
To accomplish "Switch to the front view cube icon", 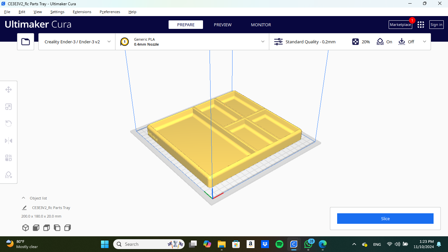I will point(36,228).
